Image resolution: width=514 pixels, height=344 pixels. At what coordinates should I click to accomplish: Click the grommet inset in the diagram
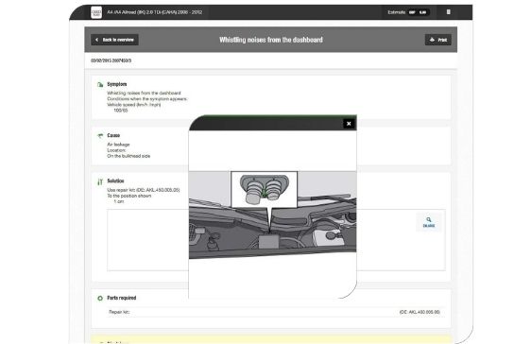pos(265,189)
